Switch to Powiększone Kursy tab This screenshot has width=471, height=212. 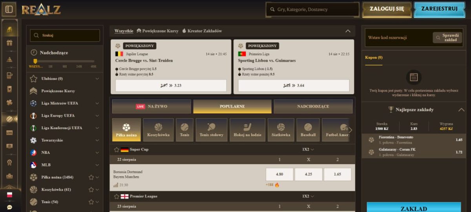click(157, 31)
